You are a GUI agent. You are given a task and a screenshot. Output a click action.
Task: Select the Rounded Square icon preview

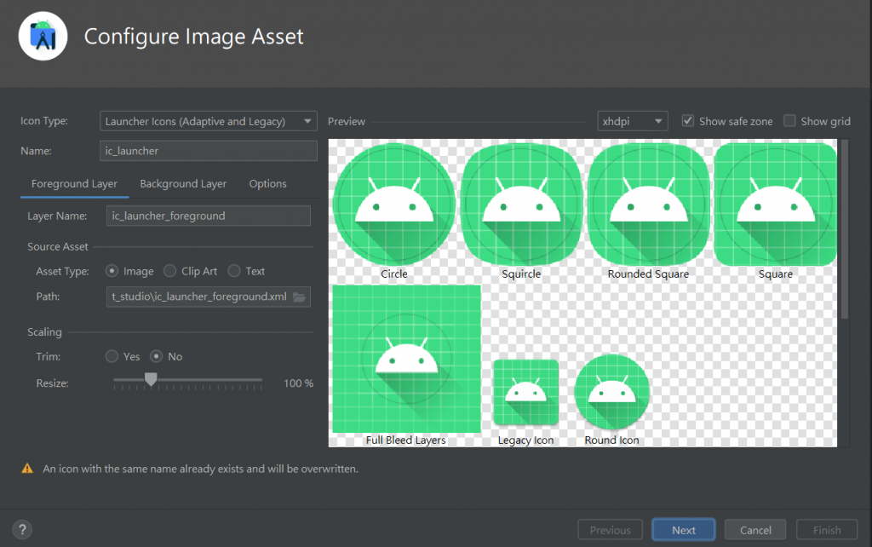click(648, 204)
